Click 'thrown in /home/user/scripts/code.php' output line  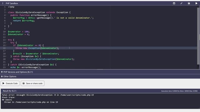click(x=31, y=102)
